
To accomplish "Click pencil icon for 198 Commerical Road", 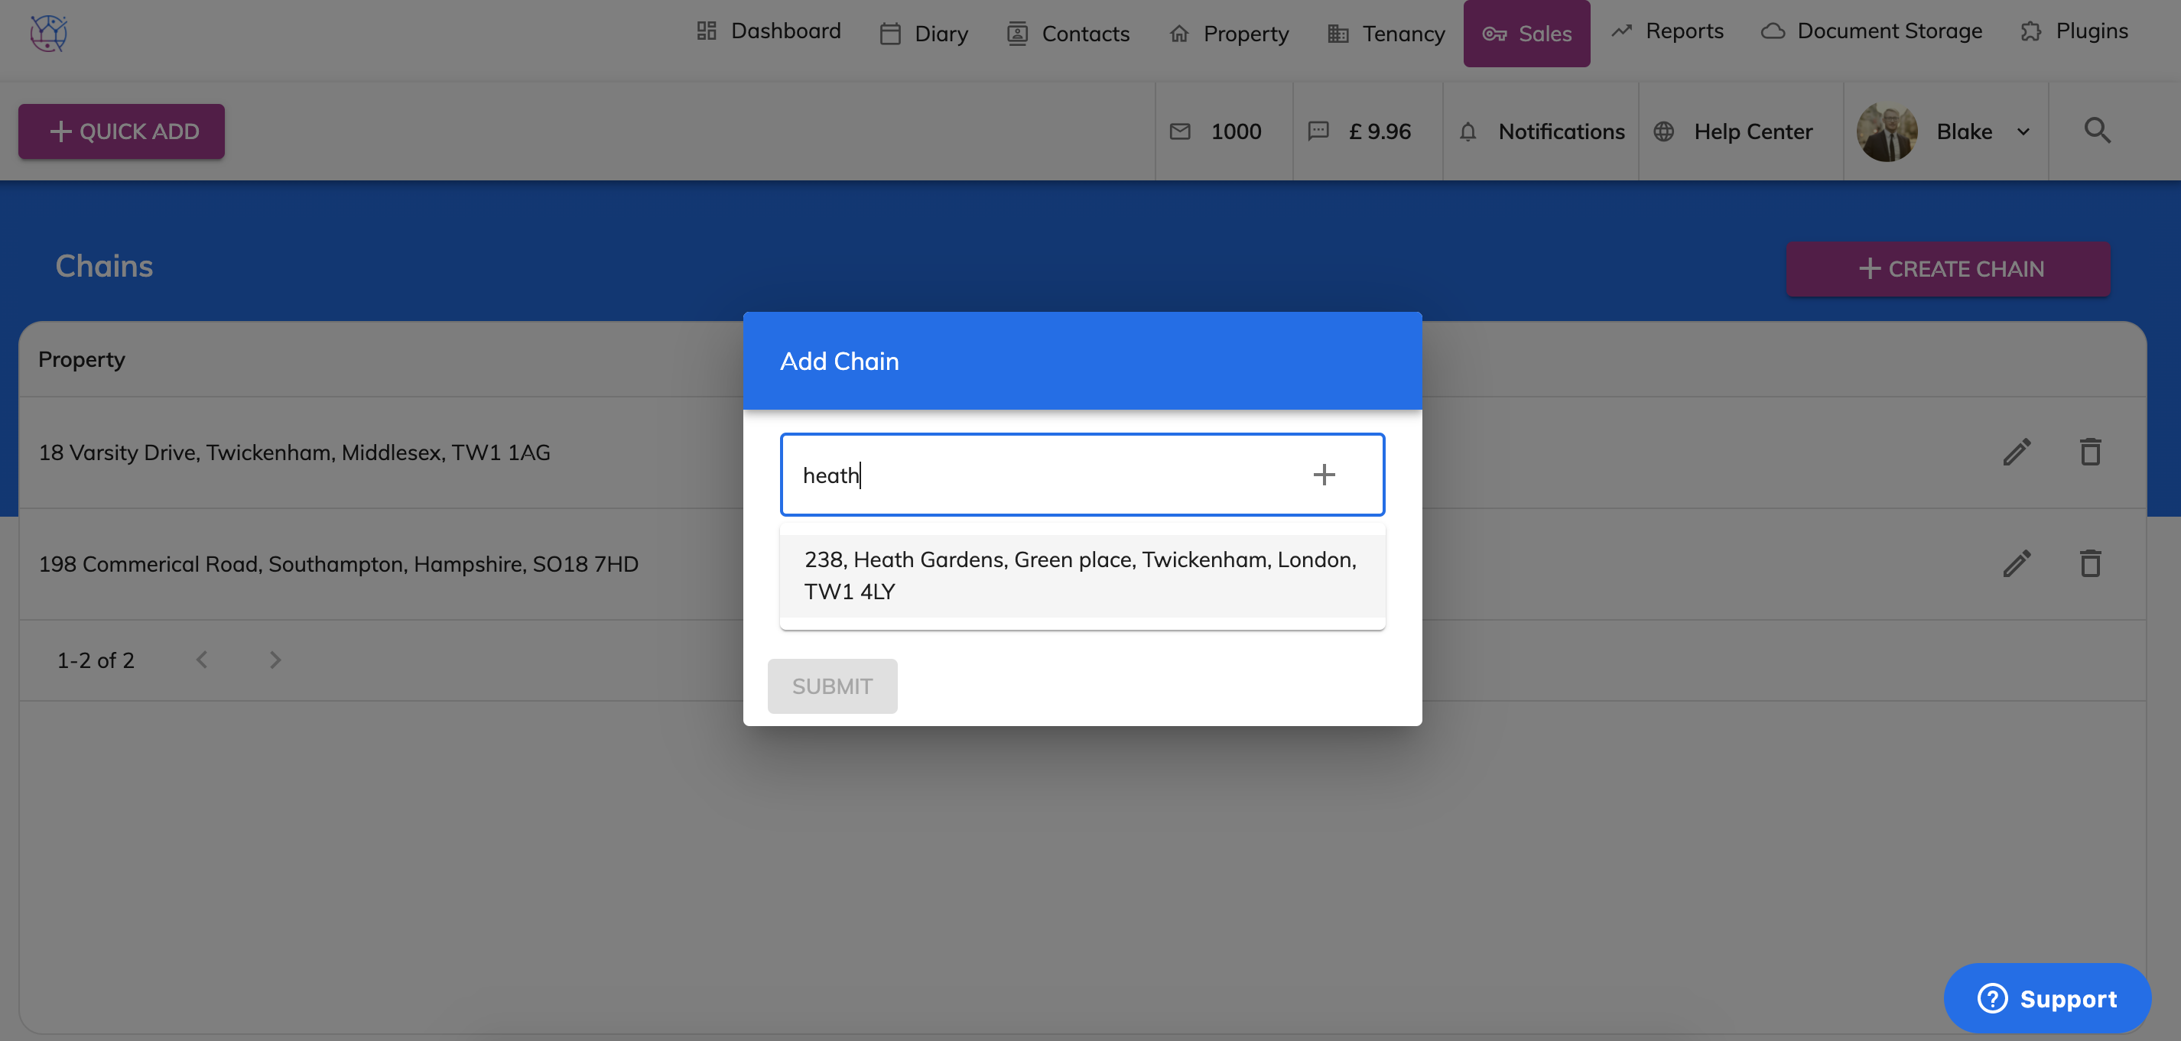I will 2016,563.
